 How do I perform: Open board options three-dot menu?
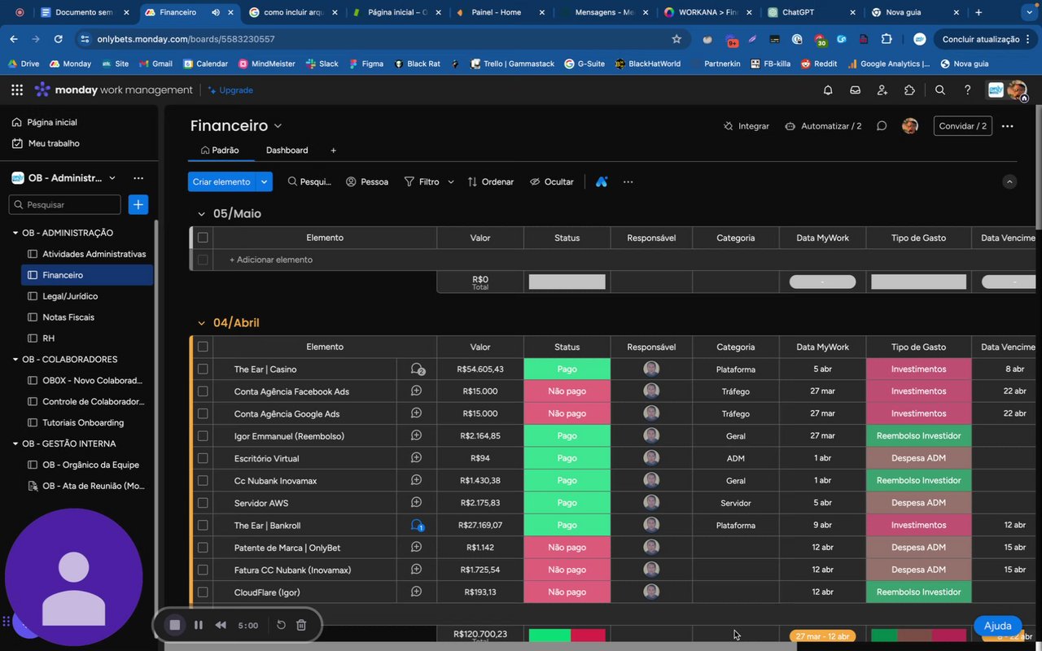click(x=1008, y=126)
